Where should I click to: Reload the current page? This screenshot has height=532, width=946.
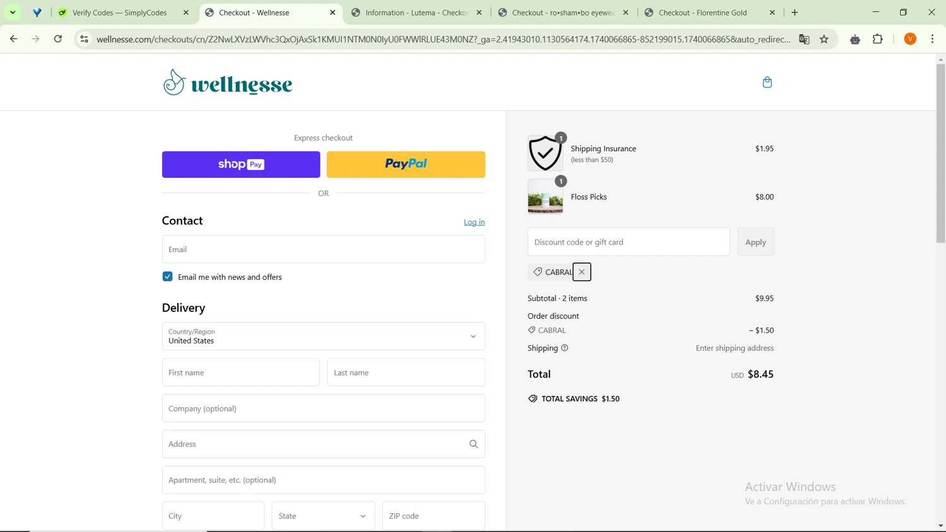click(x=58, y=39)
